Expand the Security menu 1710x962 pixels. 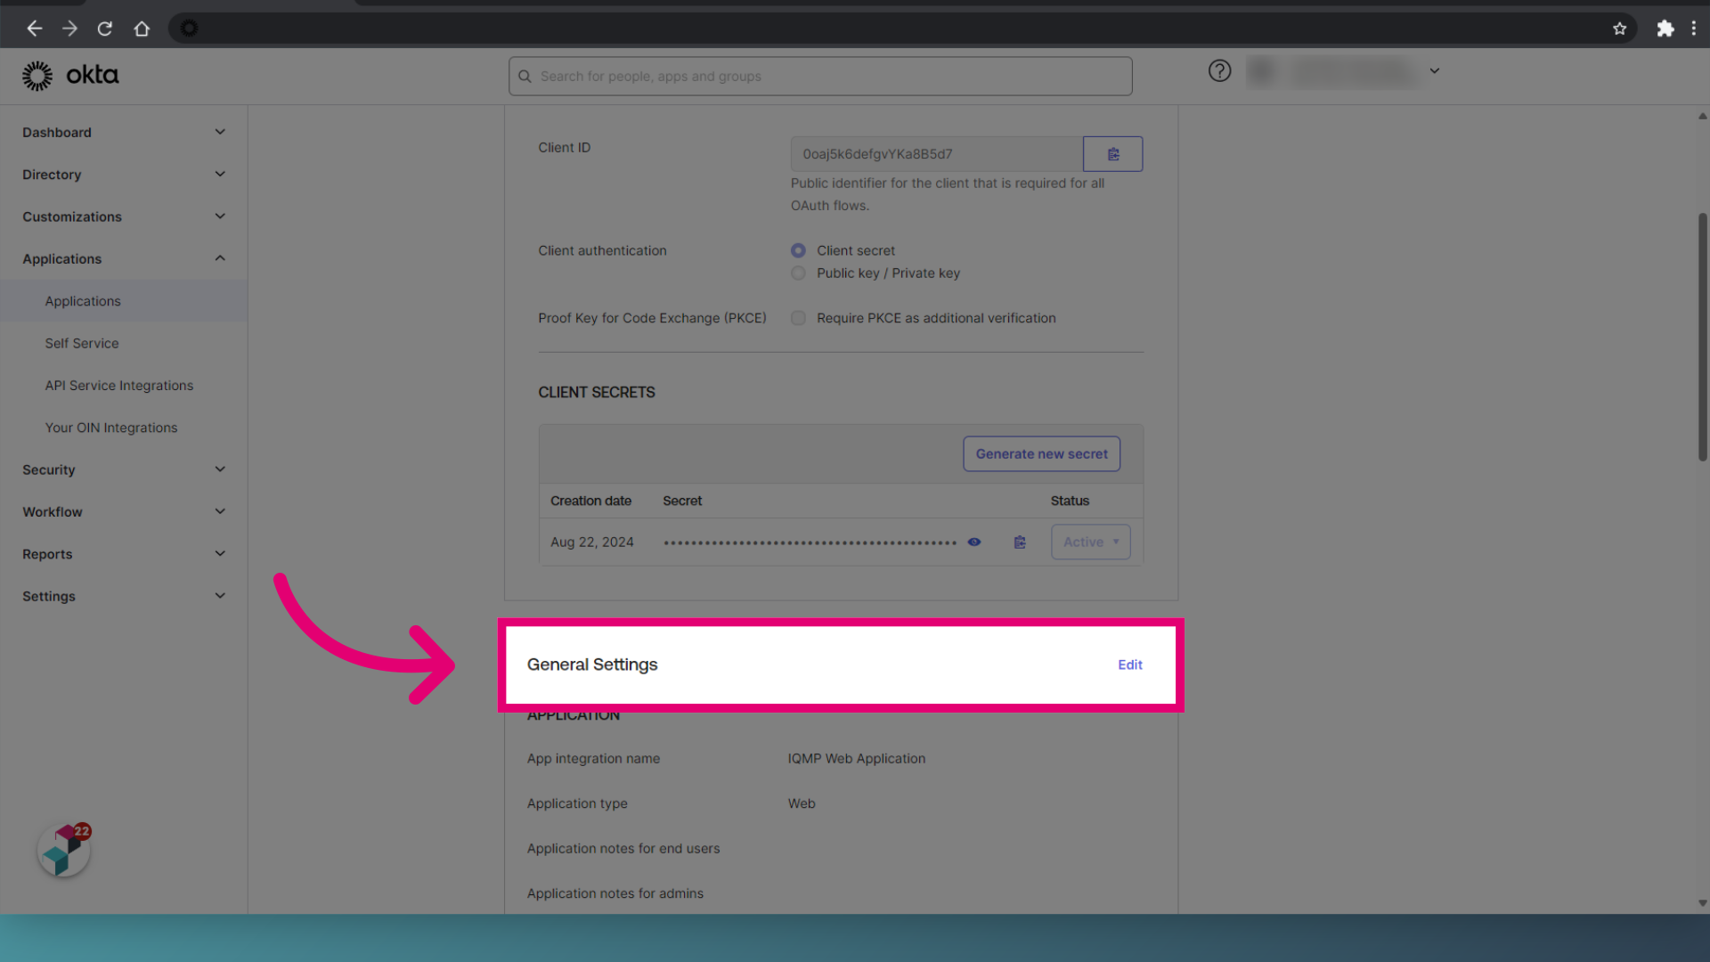[124, 470]
